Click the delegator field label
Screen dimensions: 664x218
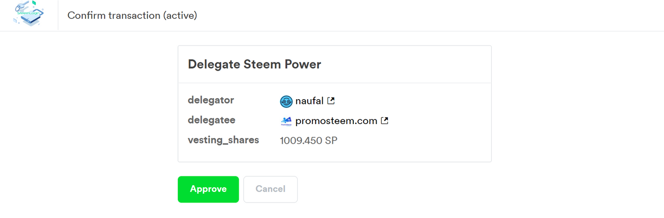pos(211,100)
